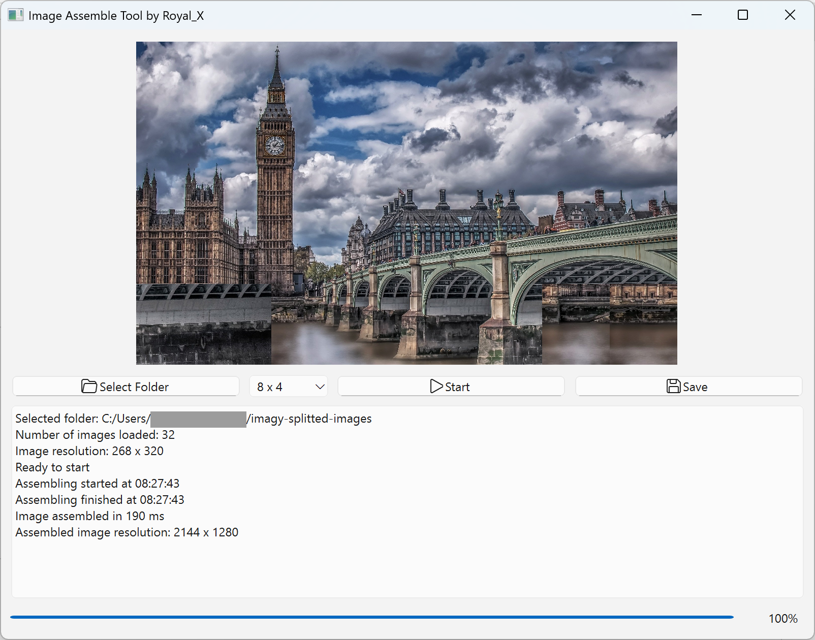Select the "8 x 4" text in the combo box
Viewport: 815px width, 640px height.
click(x=269, y=386)
